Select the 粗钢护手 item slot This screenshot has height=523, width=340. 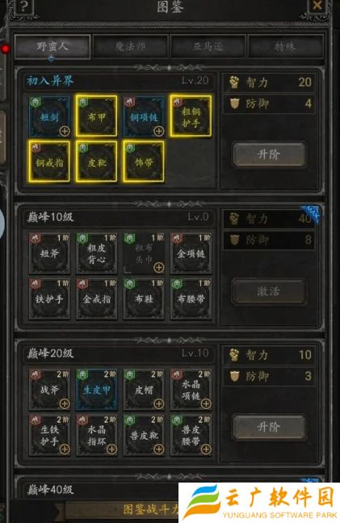(191, 116)
